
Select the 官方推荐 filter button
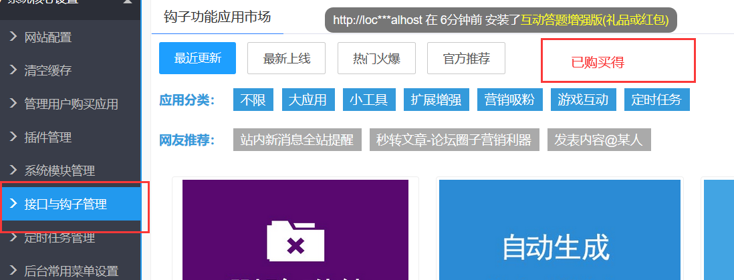pyautogui.click(x=466, y=58)
